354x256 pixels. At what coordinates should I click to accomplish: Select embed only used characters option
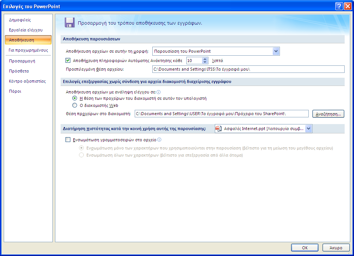[81, 148]
